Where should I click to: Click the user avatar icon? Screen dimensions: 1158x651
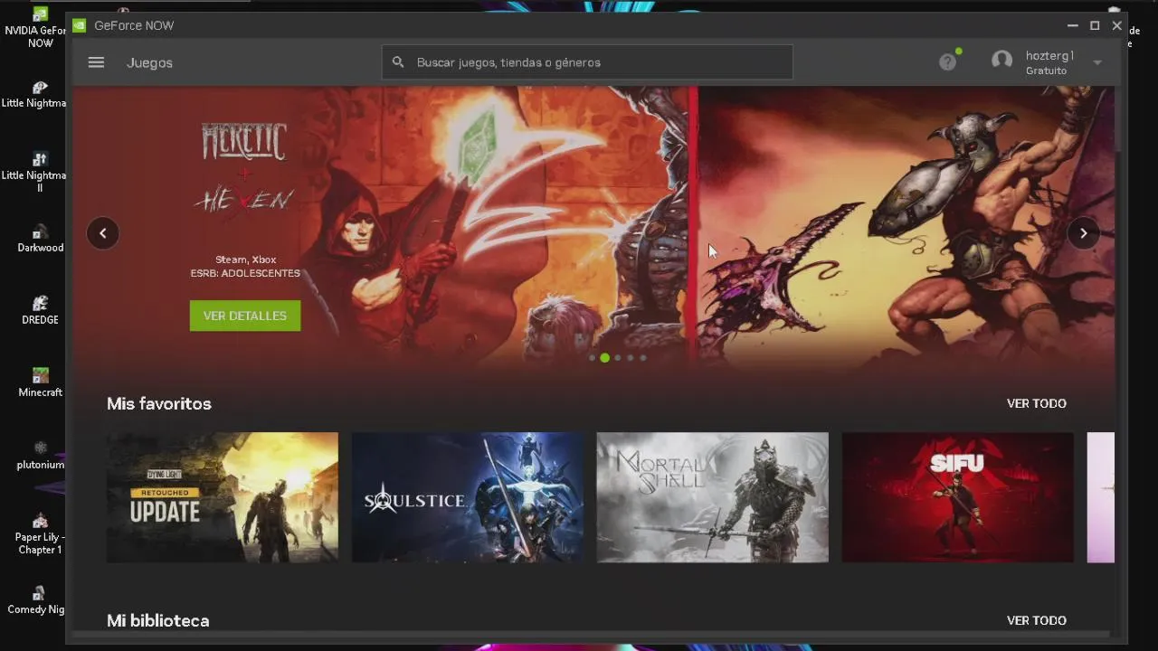[1001, 61]
